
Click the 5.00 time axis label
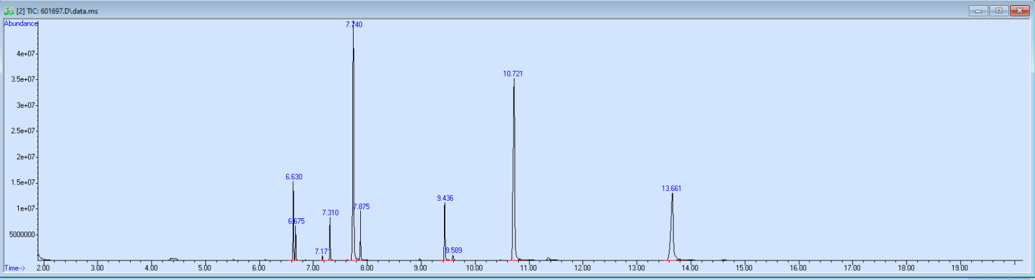pos(205,268)
